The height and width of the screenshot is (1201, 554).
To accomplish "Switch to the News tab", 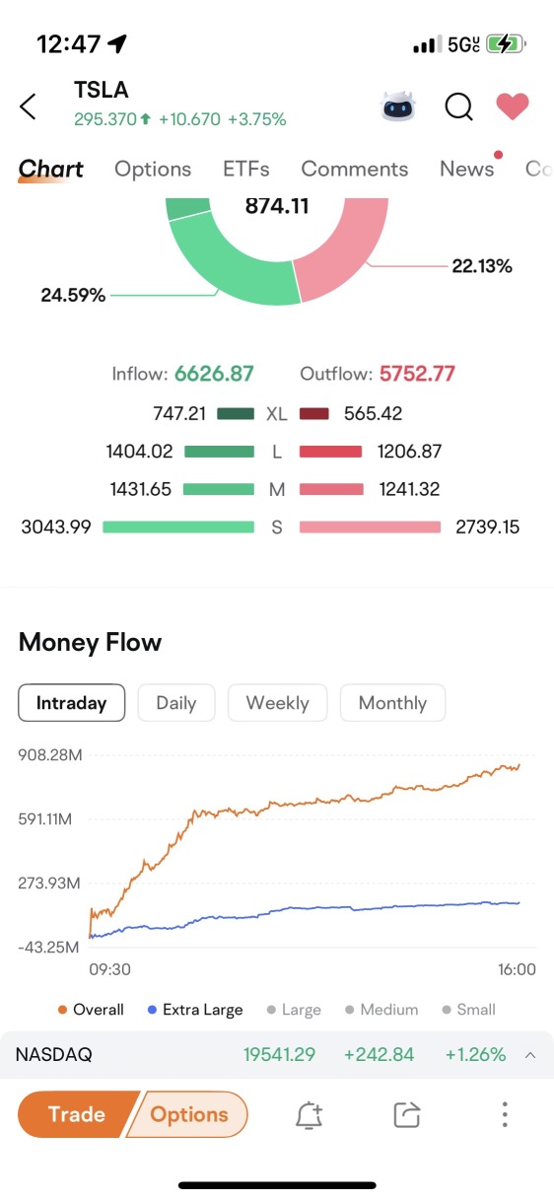I will click(x=467, y=169).
